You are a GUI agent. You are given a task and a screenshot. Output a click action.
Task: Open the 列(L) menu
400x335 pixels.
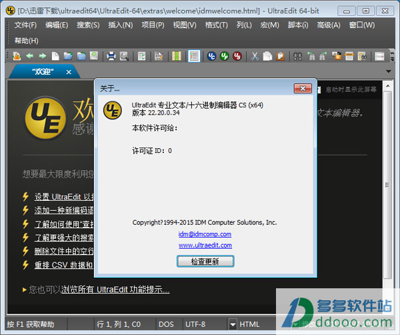click(244, 25)
